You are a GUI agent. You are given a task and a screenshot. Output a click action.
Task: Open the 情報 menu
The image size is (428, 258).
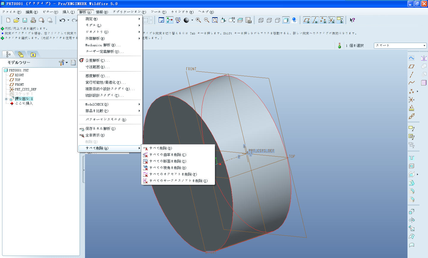tap(102, 12)
